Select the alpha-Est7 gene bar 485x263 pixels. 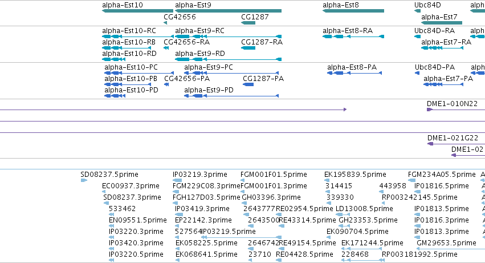tap(442, 23)
